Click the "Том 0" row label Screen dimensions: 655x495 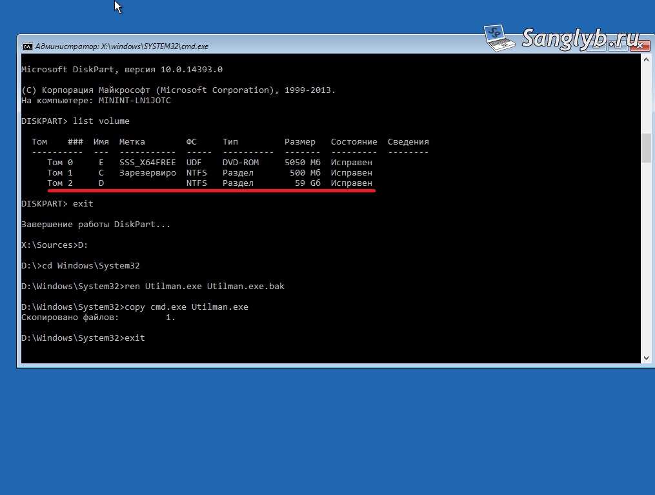[60, 163]
